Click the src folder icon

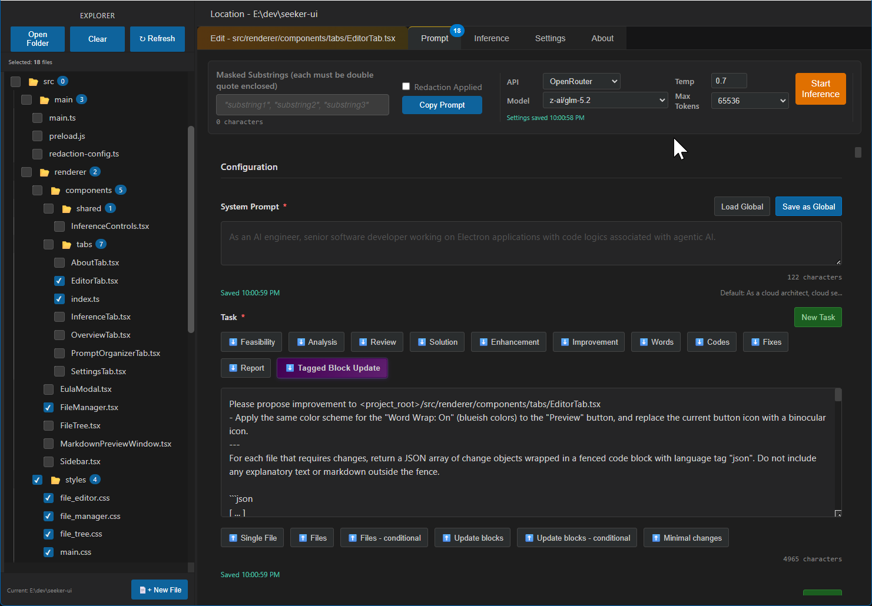pos(34,82)
